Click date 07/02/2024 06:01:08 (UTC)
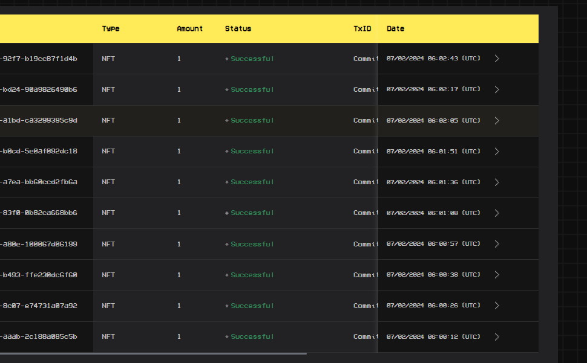Image resolution: width=587 pixels, height=363 pixels. (433, 213)
